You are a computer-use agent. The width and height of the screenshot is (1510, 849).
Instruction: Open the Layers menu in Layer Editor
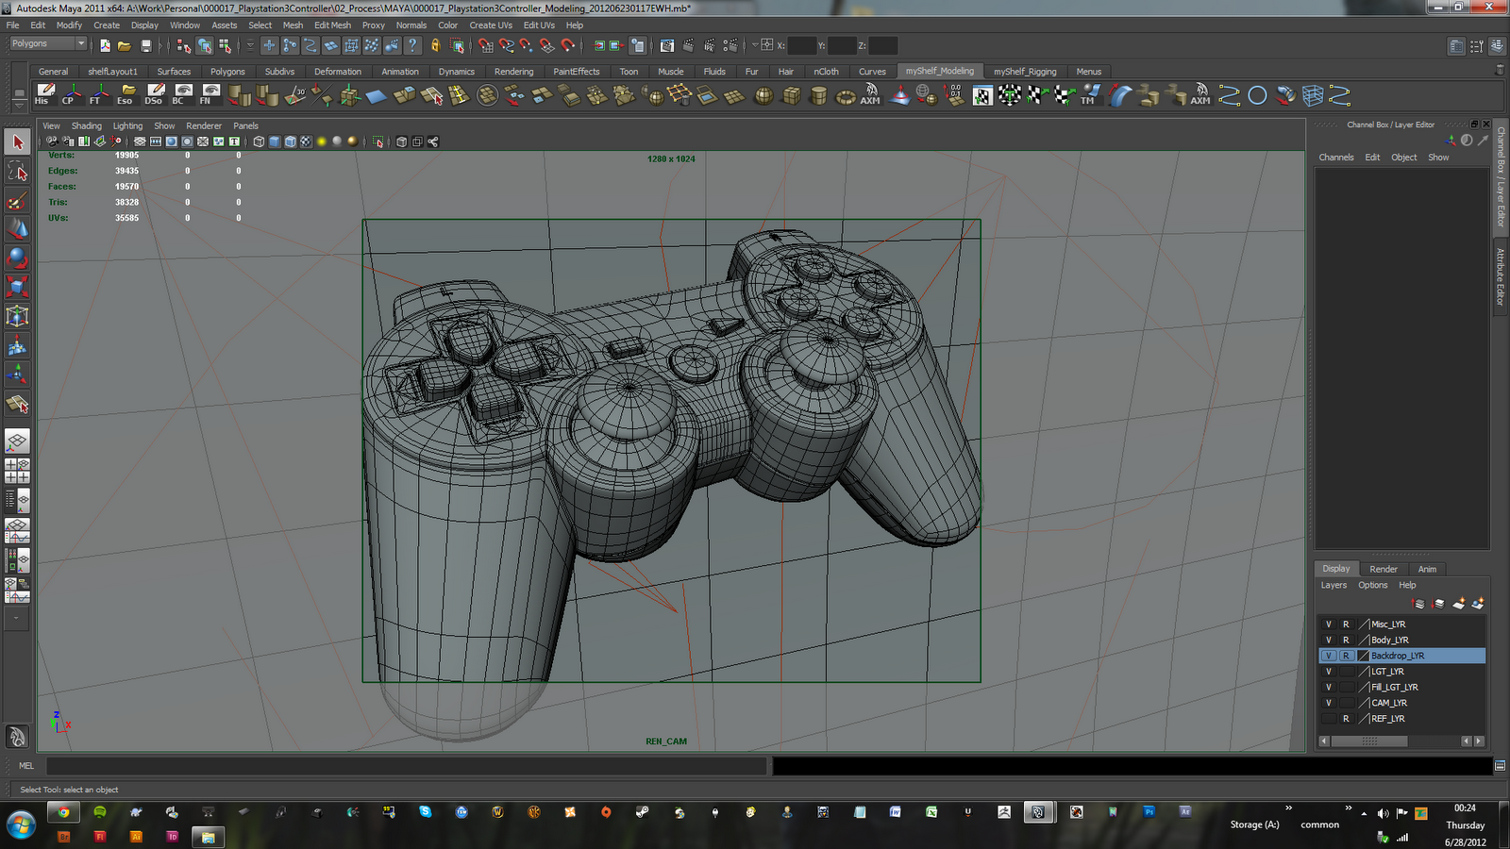[1334, 585]
